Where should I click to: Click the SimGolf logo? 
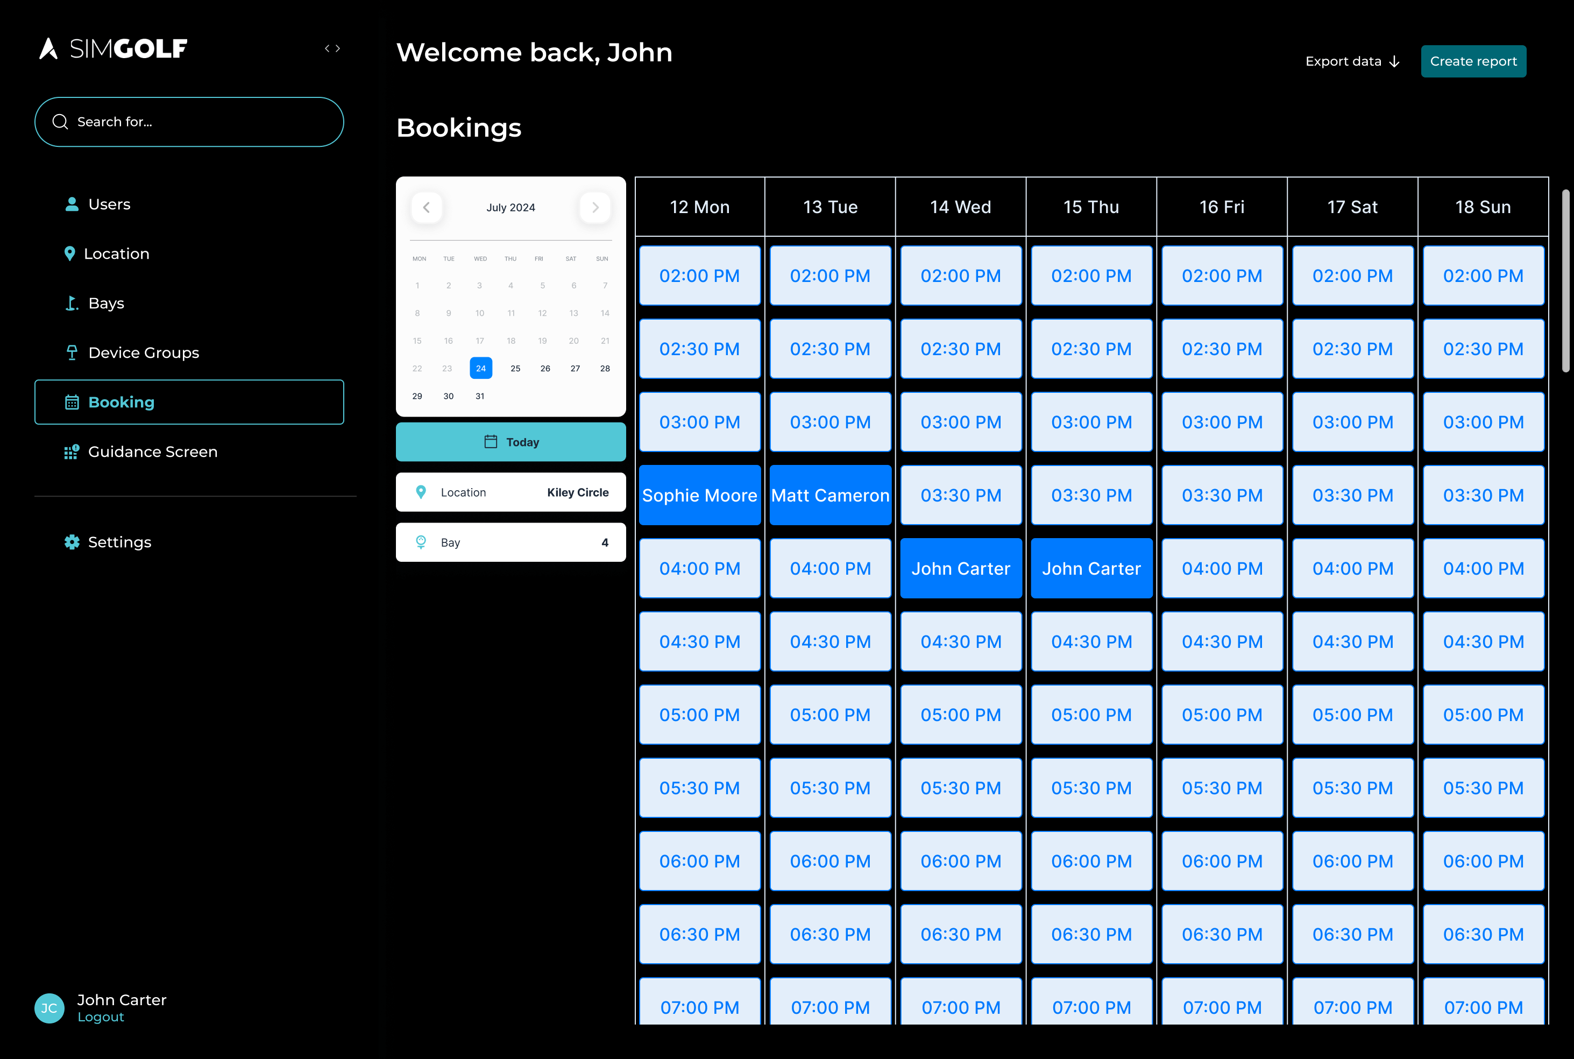tap(114, 48)
